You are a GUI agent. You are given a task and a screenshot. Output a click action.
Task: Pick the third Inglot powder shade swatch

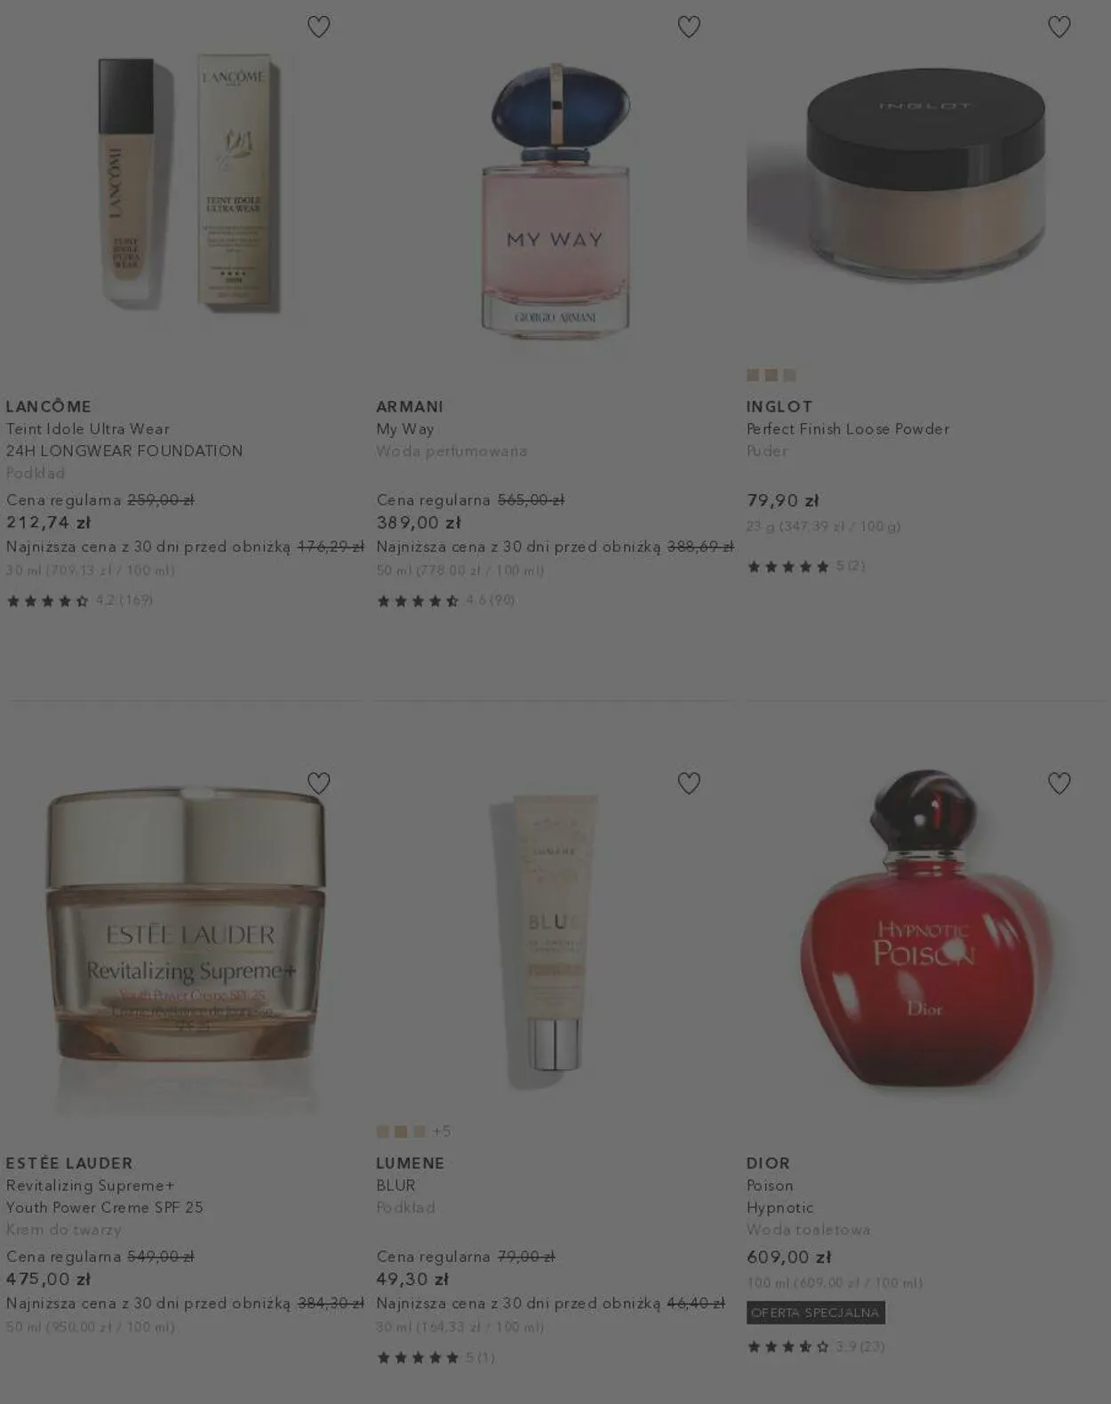click(x=789, y=375)
